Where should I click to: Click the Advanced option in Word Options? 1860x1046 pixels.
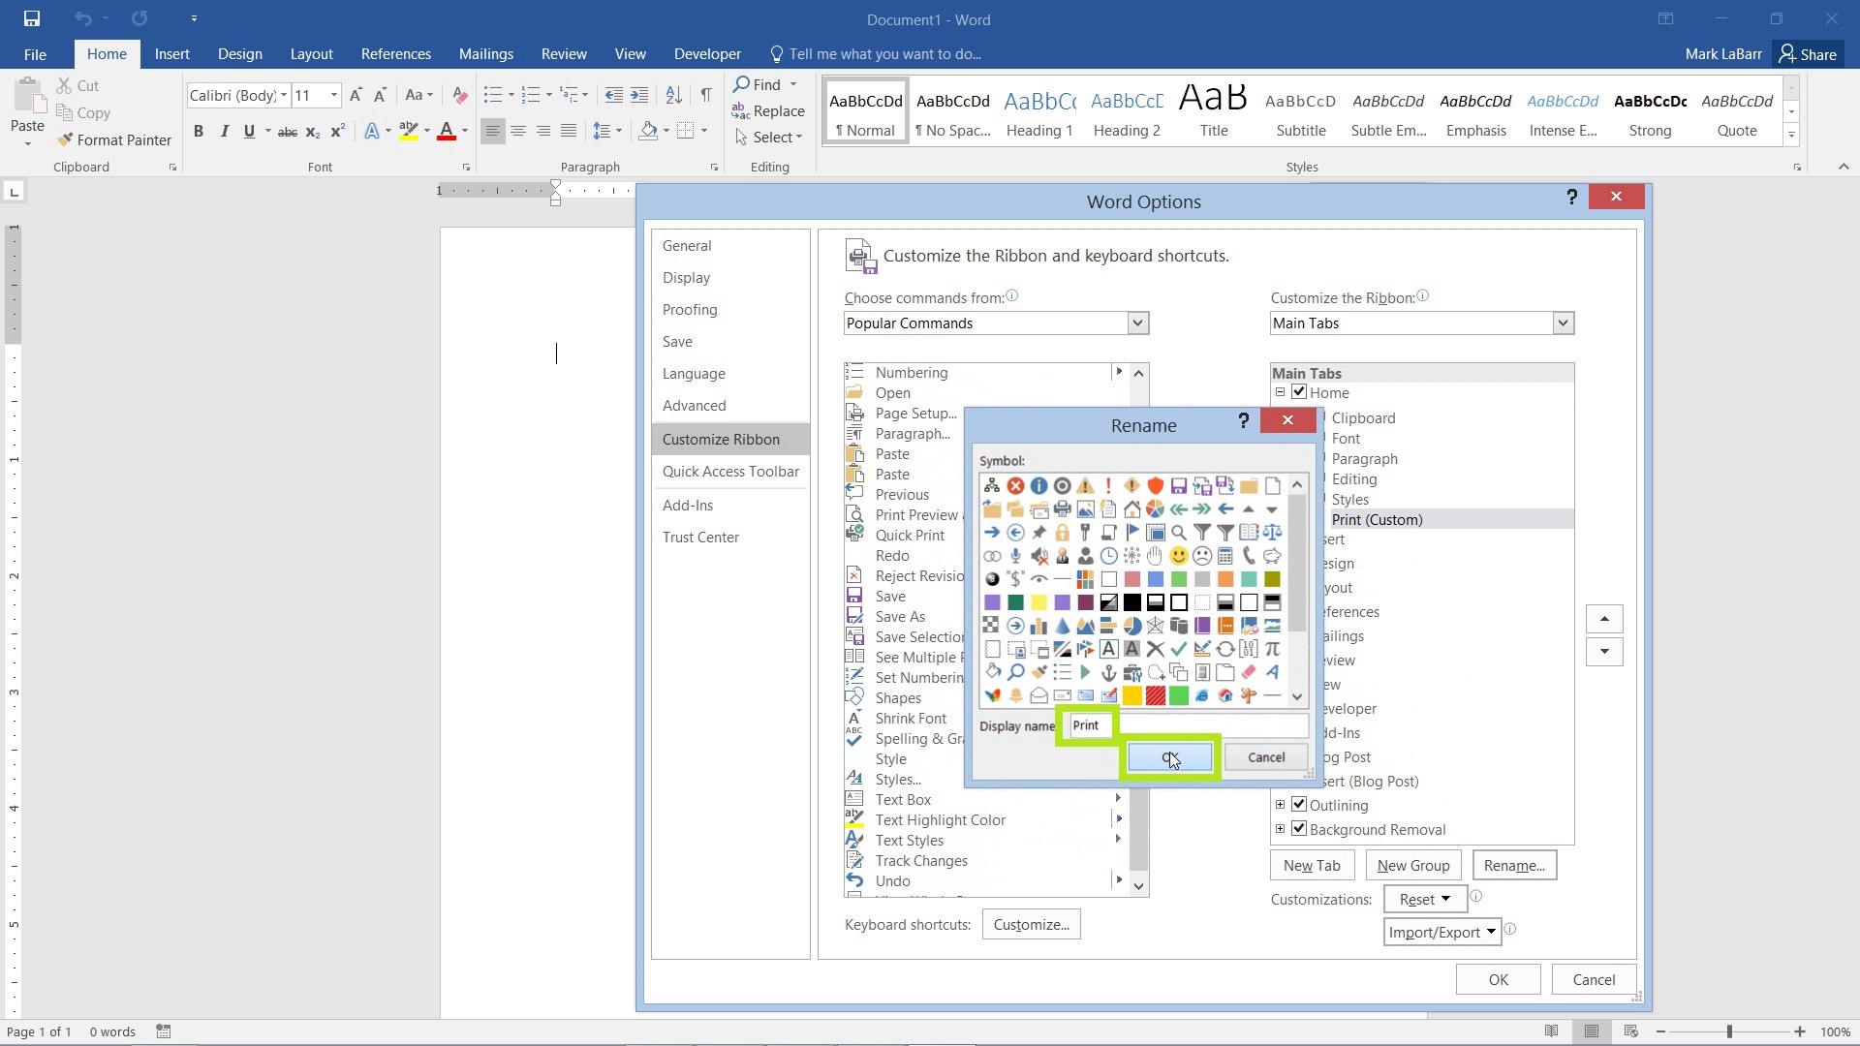[x=694, y=405]
